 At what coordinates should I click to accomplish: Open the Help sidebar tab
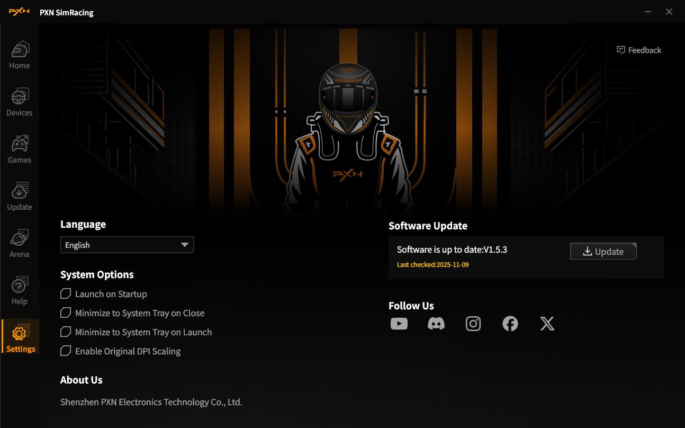20,291
